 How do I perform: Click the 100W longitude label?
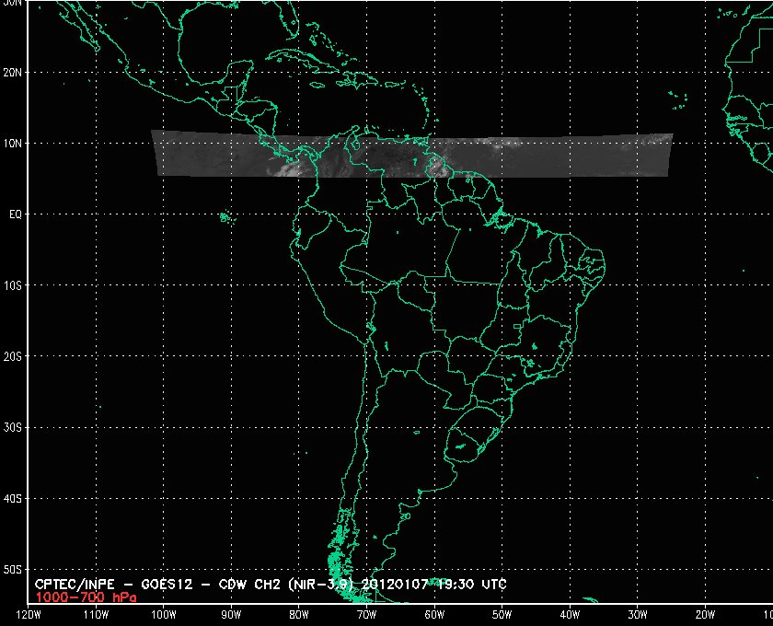click(164, 615)
